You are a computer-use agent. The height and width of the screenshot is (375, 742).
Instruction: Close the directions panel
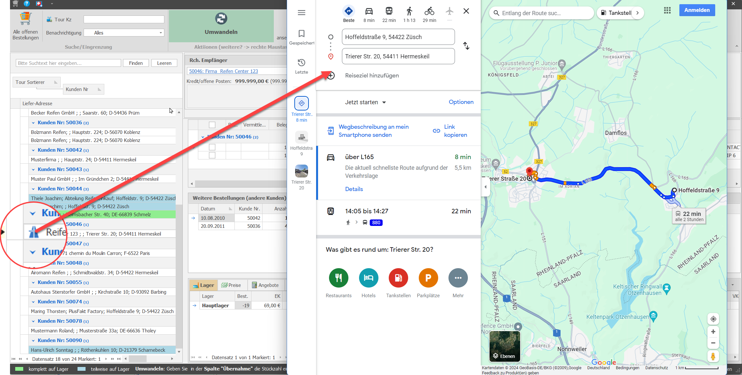466,11
